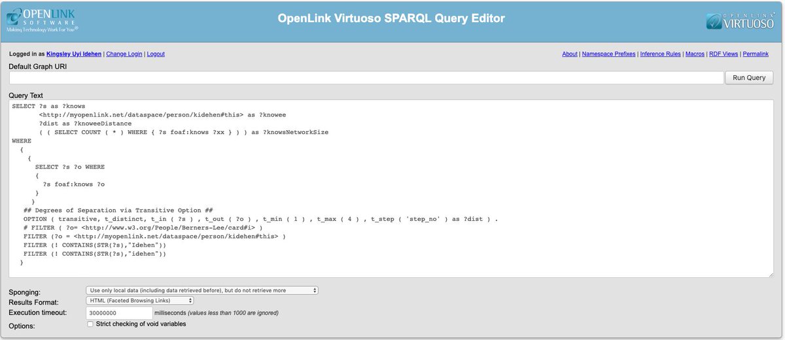Screen dimensions: 785x340
Task: Open the Macros link
Action: click(695, 54)
